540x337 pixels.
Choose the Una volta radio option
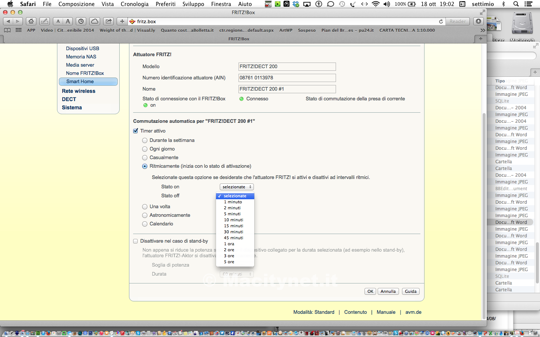(145, 207)
